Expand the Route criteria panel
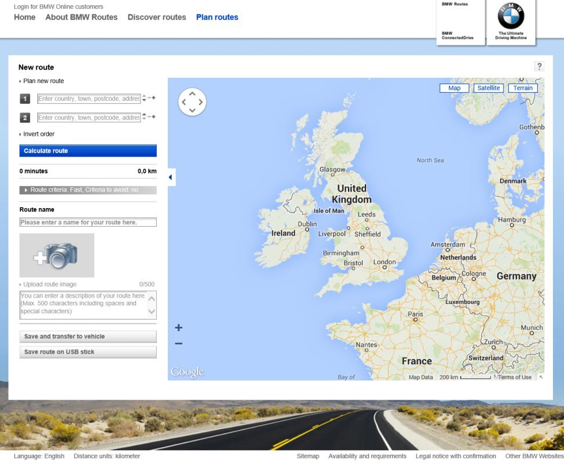This screenshot has width=564, height=464. point(88,190)
